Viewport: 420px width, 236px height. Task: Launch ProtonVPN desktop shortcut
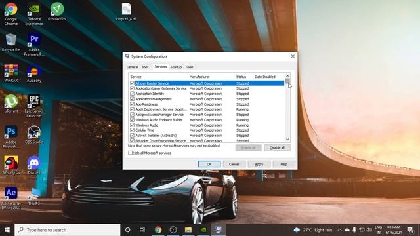57,12
